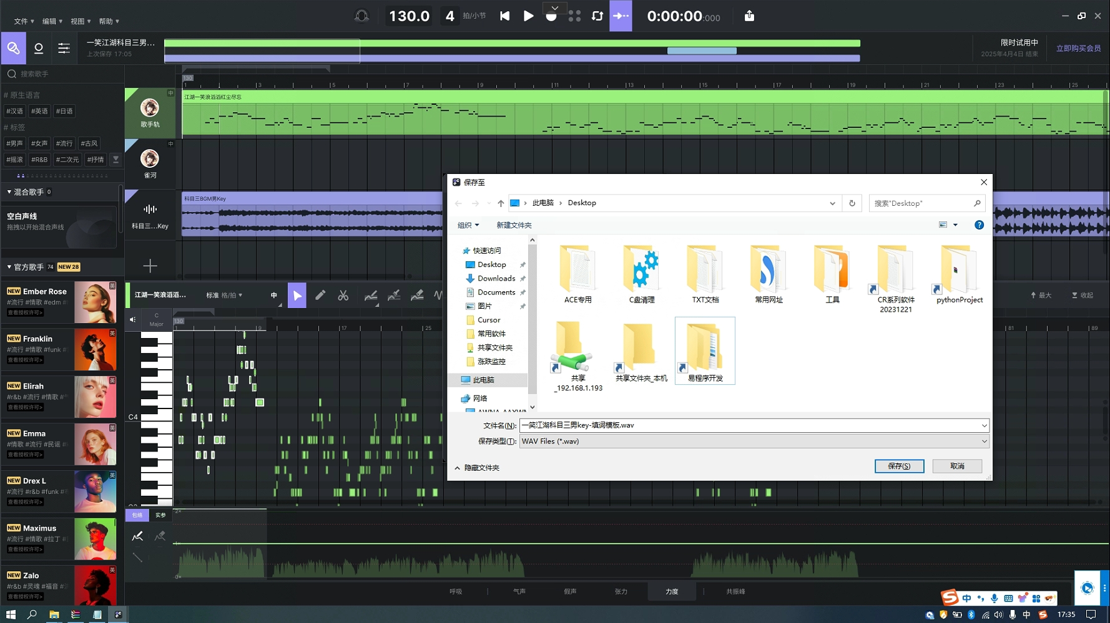This screenshot has height=623, width=1110.
Task: Click the export share icon
Action: click(x=749, y=16)
